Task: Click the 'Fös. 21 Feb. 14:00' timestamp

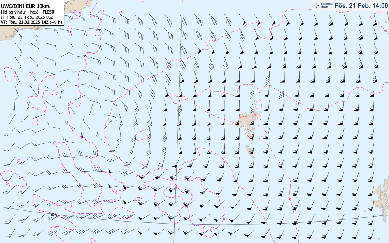Action: [x=361, y=6]
